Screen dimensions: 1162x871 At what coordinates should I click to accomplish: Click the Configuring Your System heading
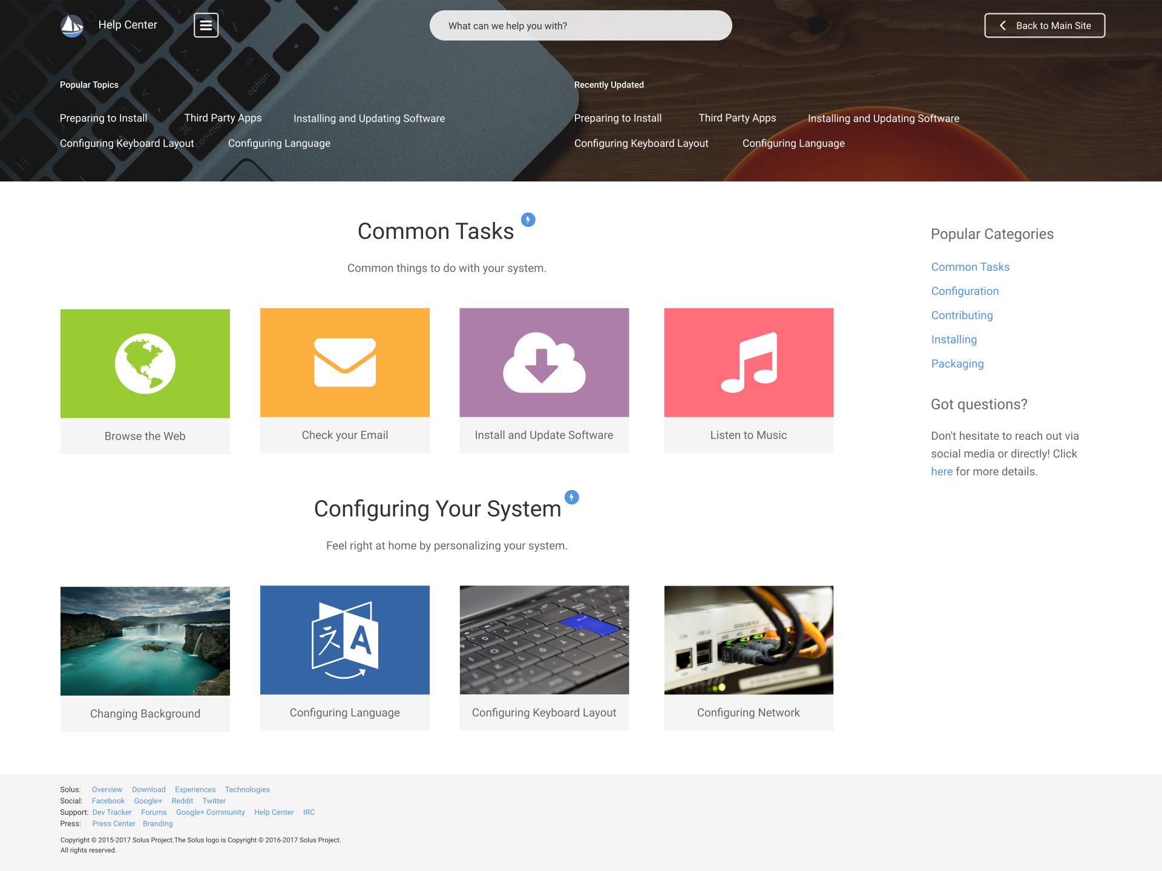click(x=438, y=509)
